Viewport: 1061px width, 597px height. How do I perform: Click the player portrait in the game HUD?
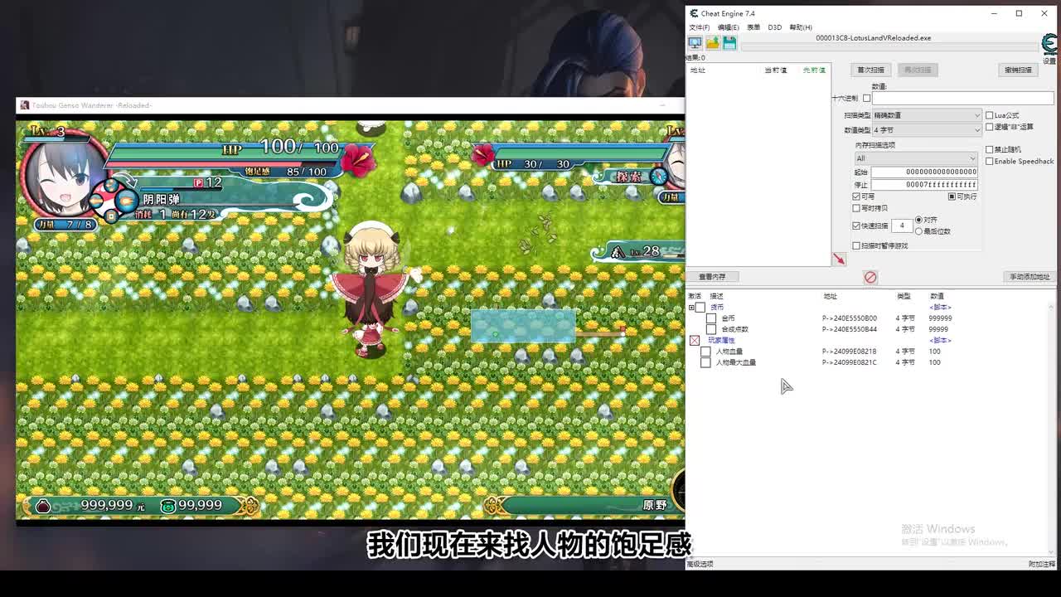tap(65, 174)
